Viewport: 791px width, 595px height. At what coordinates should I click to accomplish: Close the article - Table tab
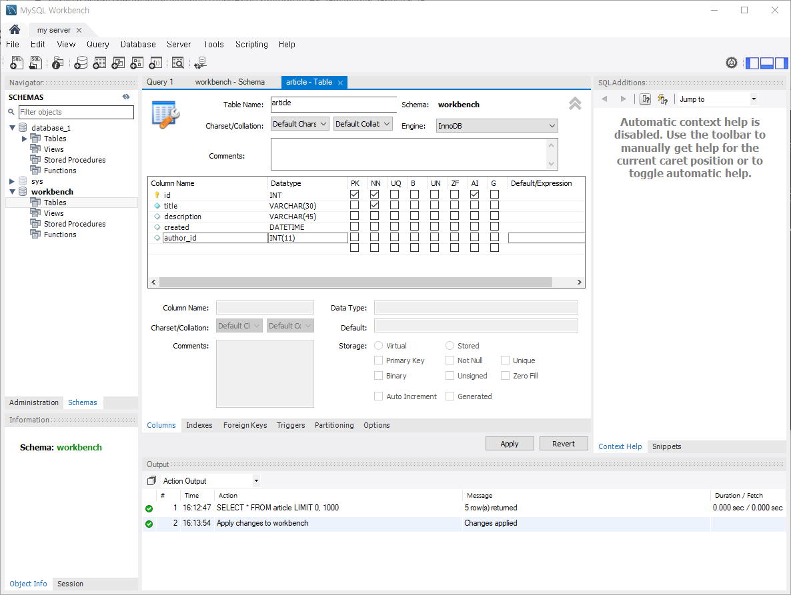tap(341, 83)
